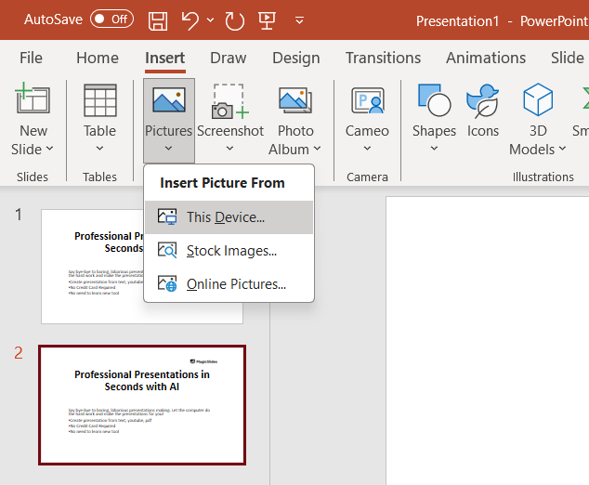589x485 pixels.
Task: Open the Customize Quick Access Toolbar arrow
Action: pos(299,20)
